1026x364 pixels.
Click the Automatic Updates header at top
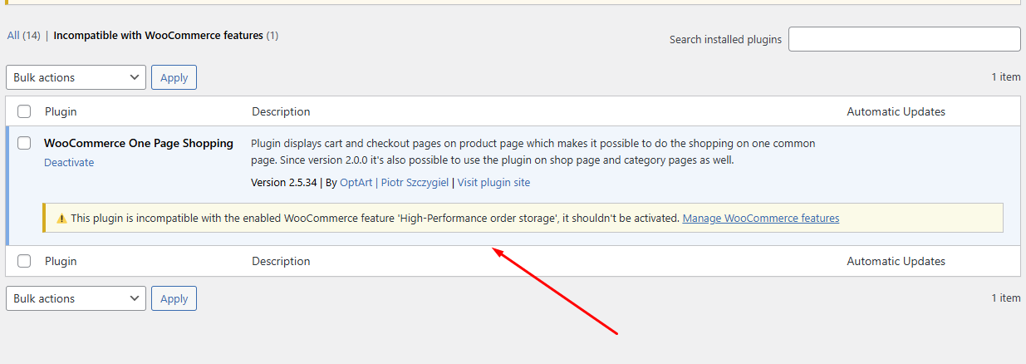pyautogui.click(x=896, y=111)
